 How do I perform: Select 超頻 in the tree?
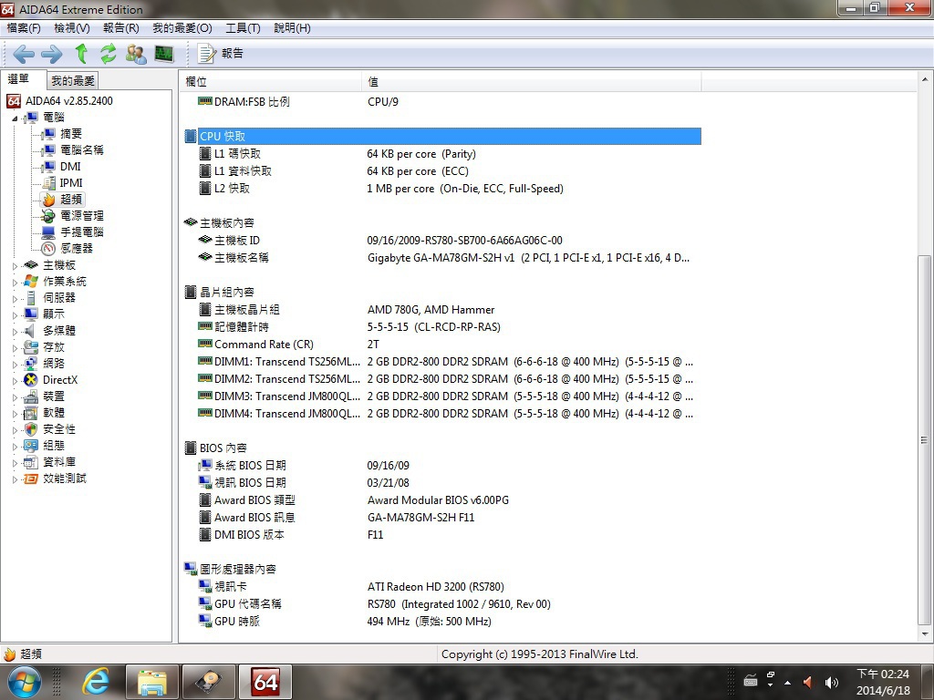[x=71, y=200]
